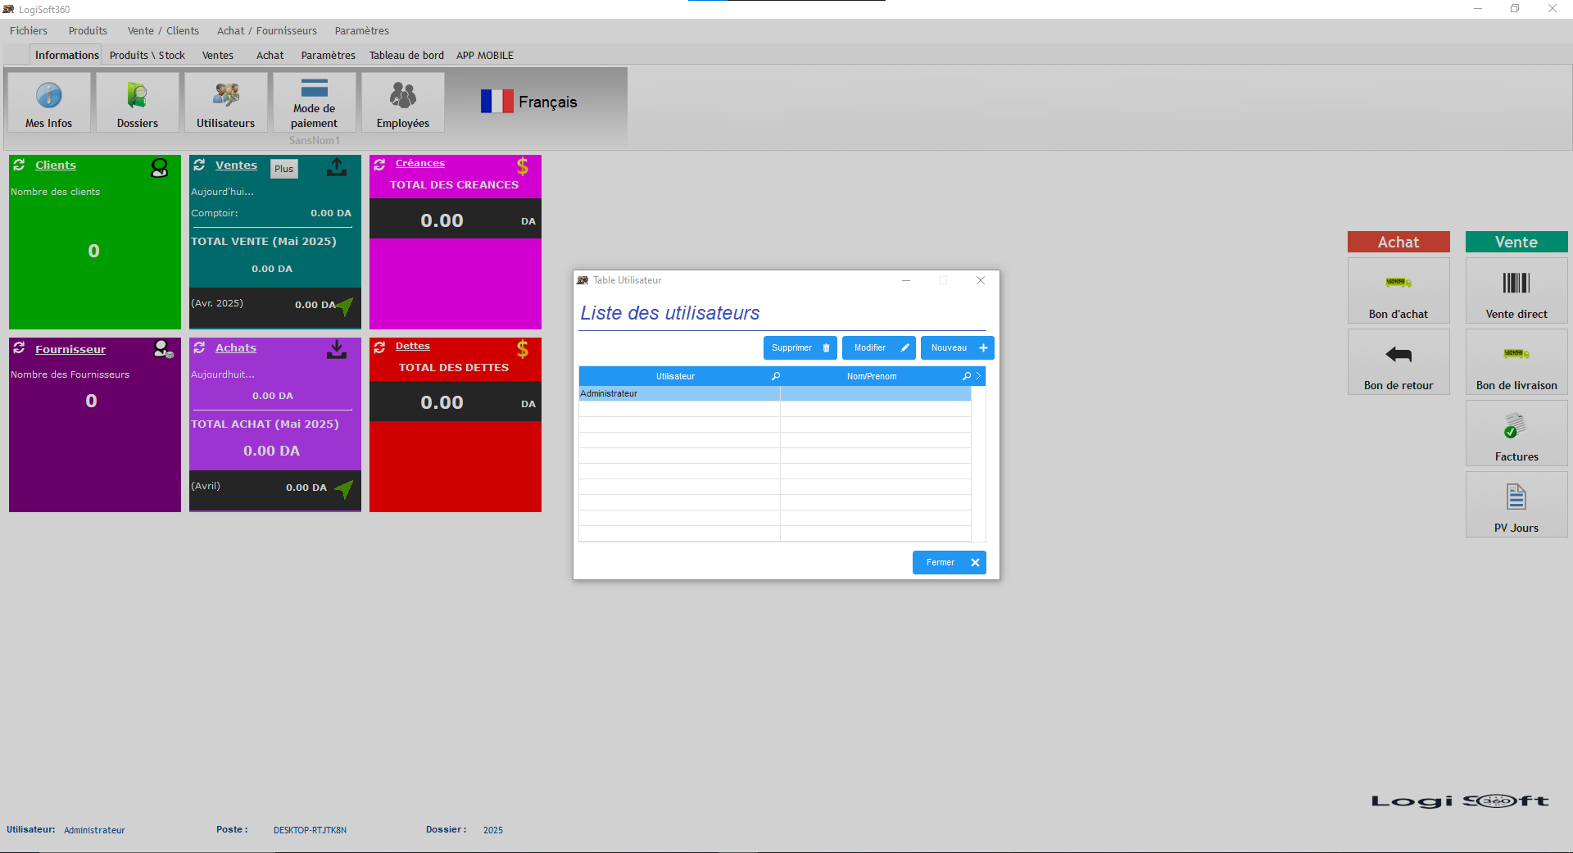Click the Fermer button
The height and width of the screenshot is (853, 1573).
949,563
